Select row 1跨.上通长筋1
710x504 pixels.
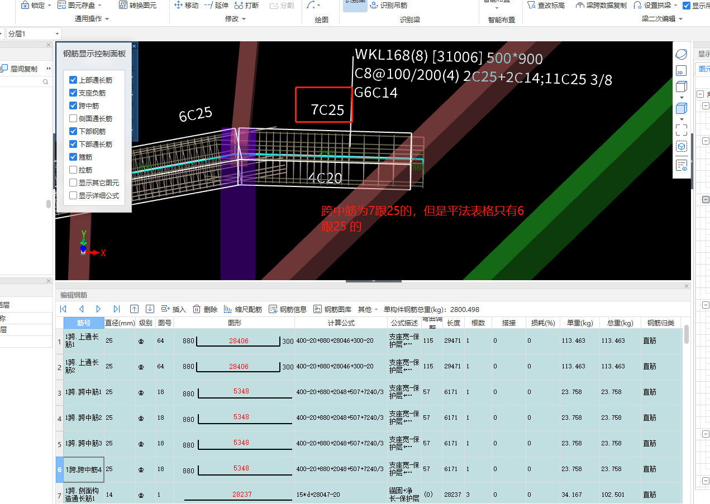pos(84,340)
